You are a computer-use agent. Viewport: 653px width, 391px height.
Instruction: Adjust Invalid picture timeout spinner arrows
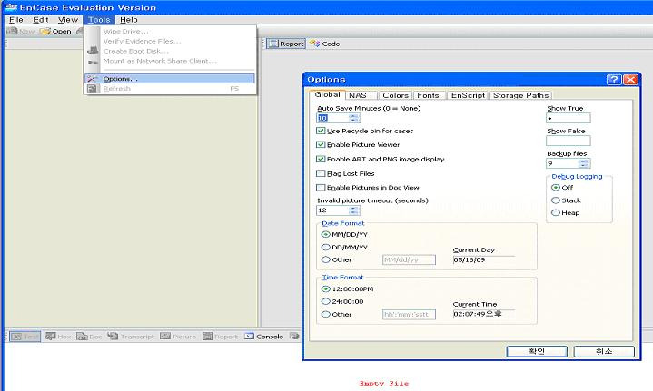click(x=354, y=210)
